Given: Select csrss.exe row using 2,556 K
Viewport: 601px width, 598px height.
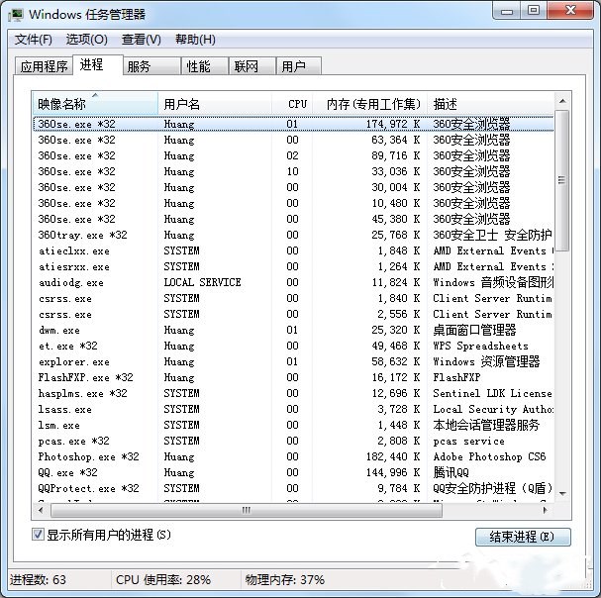Looking at the screenshot, I should 293,314.
